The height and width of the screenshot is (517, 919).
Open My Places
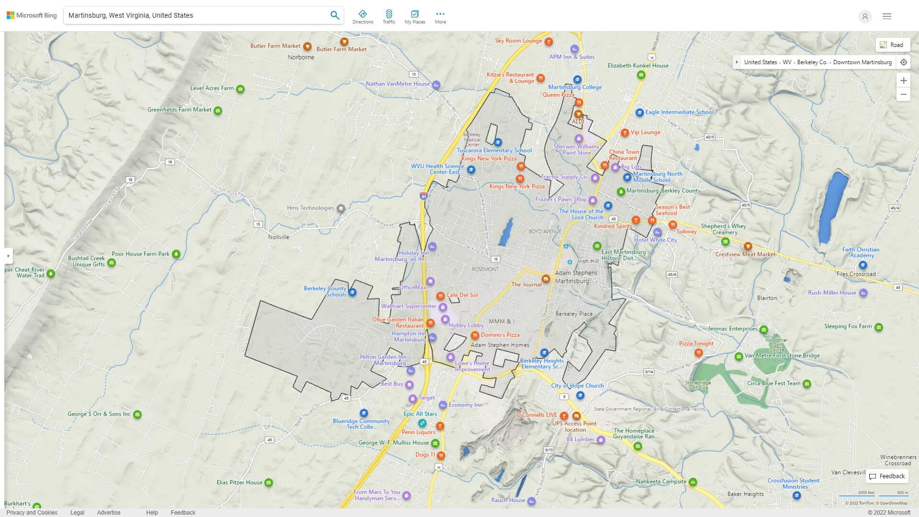pyautogui.click(x=415, y=17)
